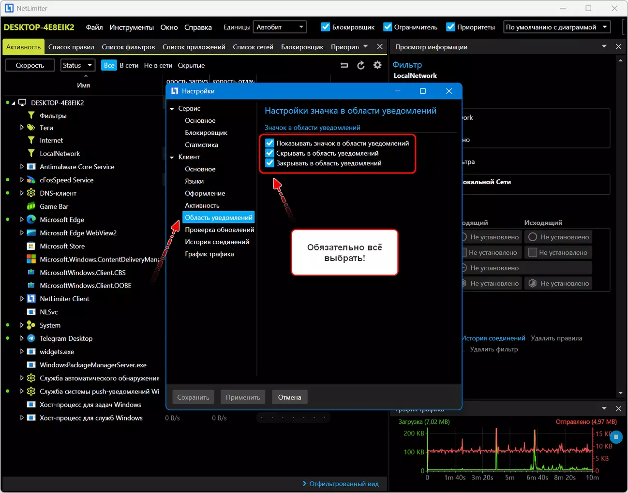Click the Game Bar app icon
Screen dimensions: 628x493
coord(31,206)
